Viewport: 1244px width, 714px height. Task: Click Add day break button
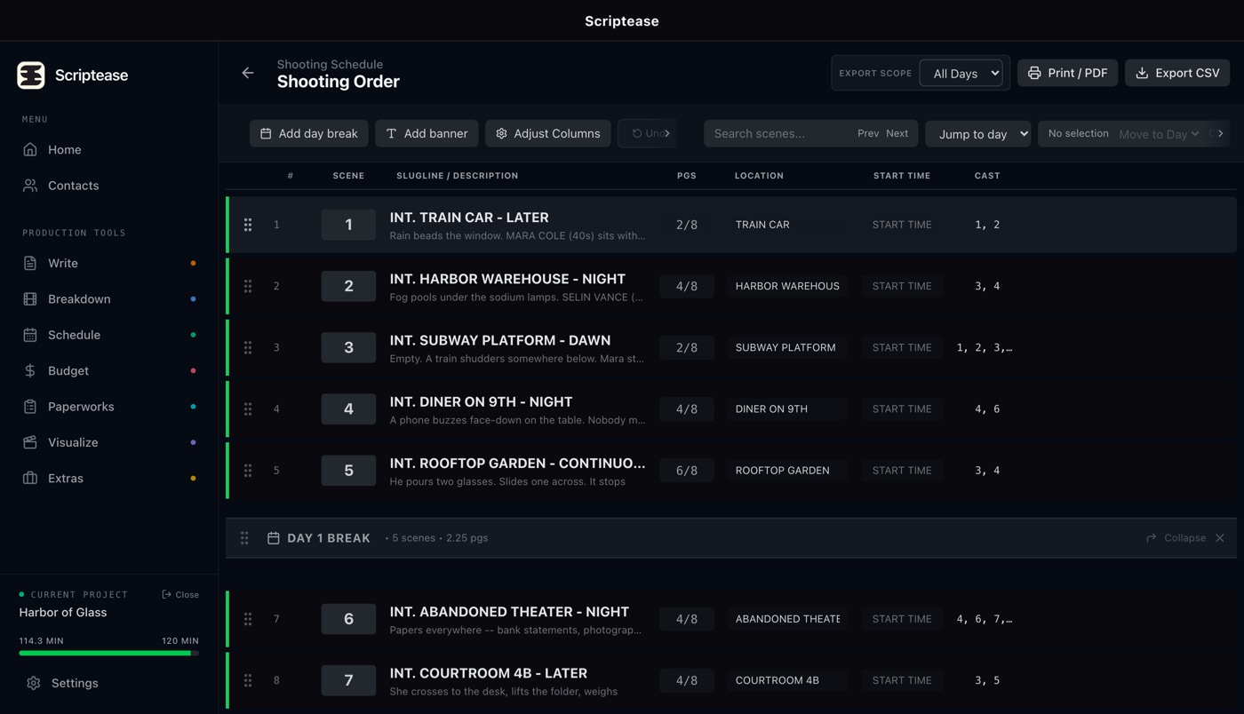click(x=308, y=133)
